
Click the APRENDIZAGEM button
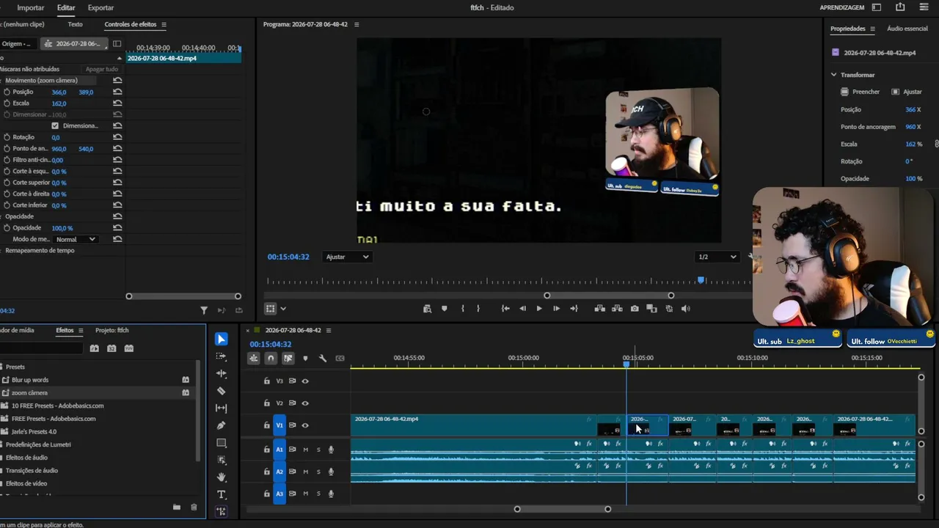tap(842, 7)
